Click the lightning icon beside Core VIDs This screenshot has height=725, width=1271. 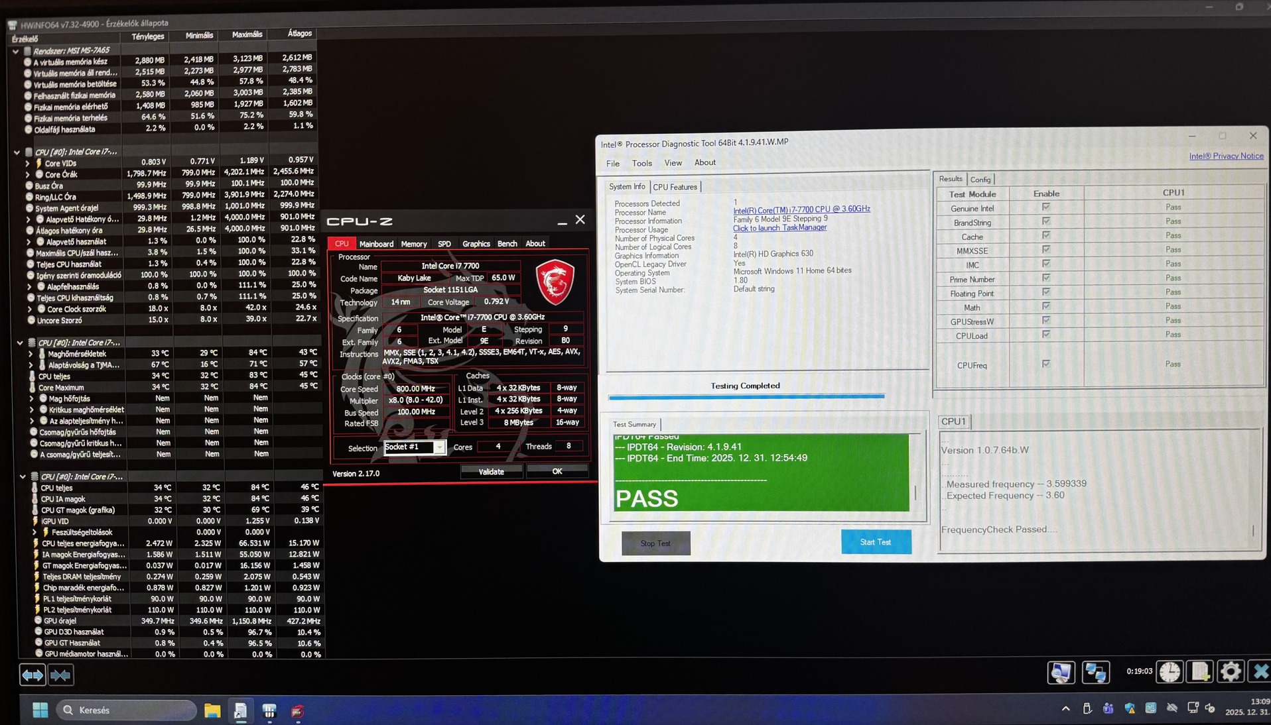coord(38,163)
